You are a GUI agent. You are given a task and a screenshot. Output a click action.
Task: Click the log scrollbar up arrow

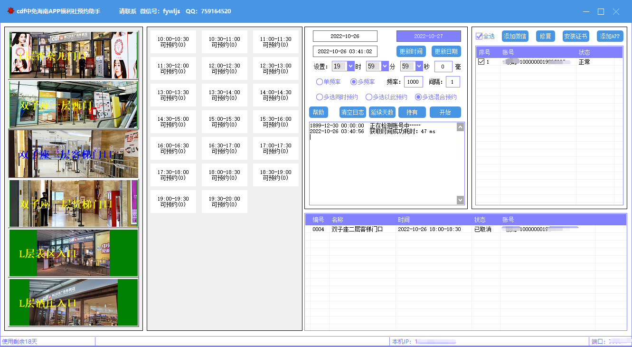[460, 127]
